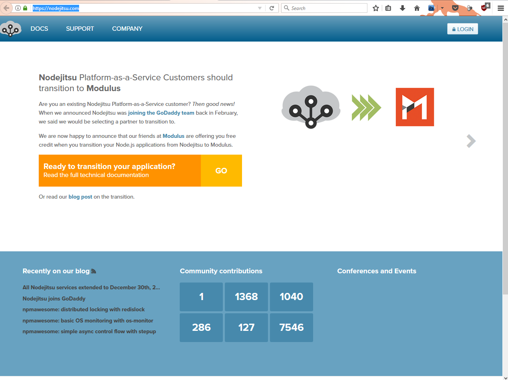Click the LOGIN button

pos(462,29)
